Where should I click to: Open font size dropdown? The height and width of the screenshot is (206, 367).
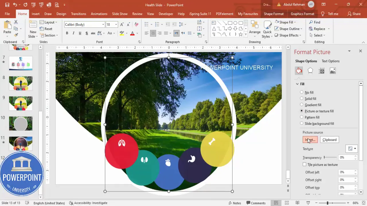point(116,25)
